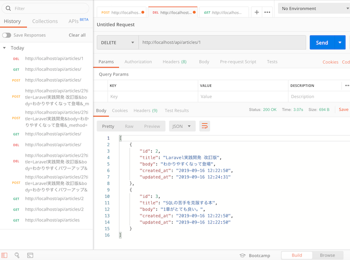Open the Authorization tab

click(138, 62)
